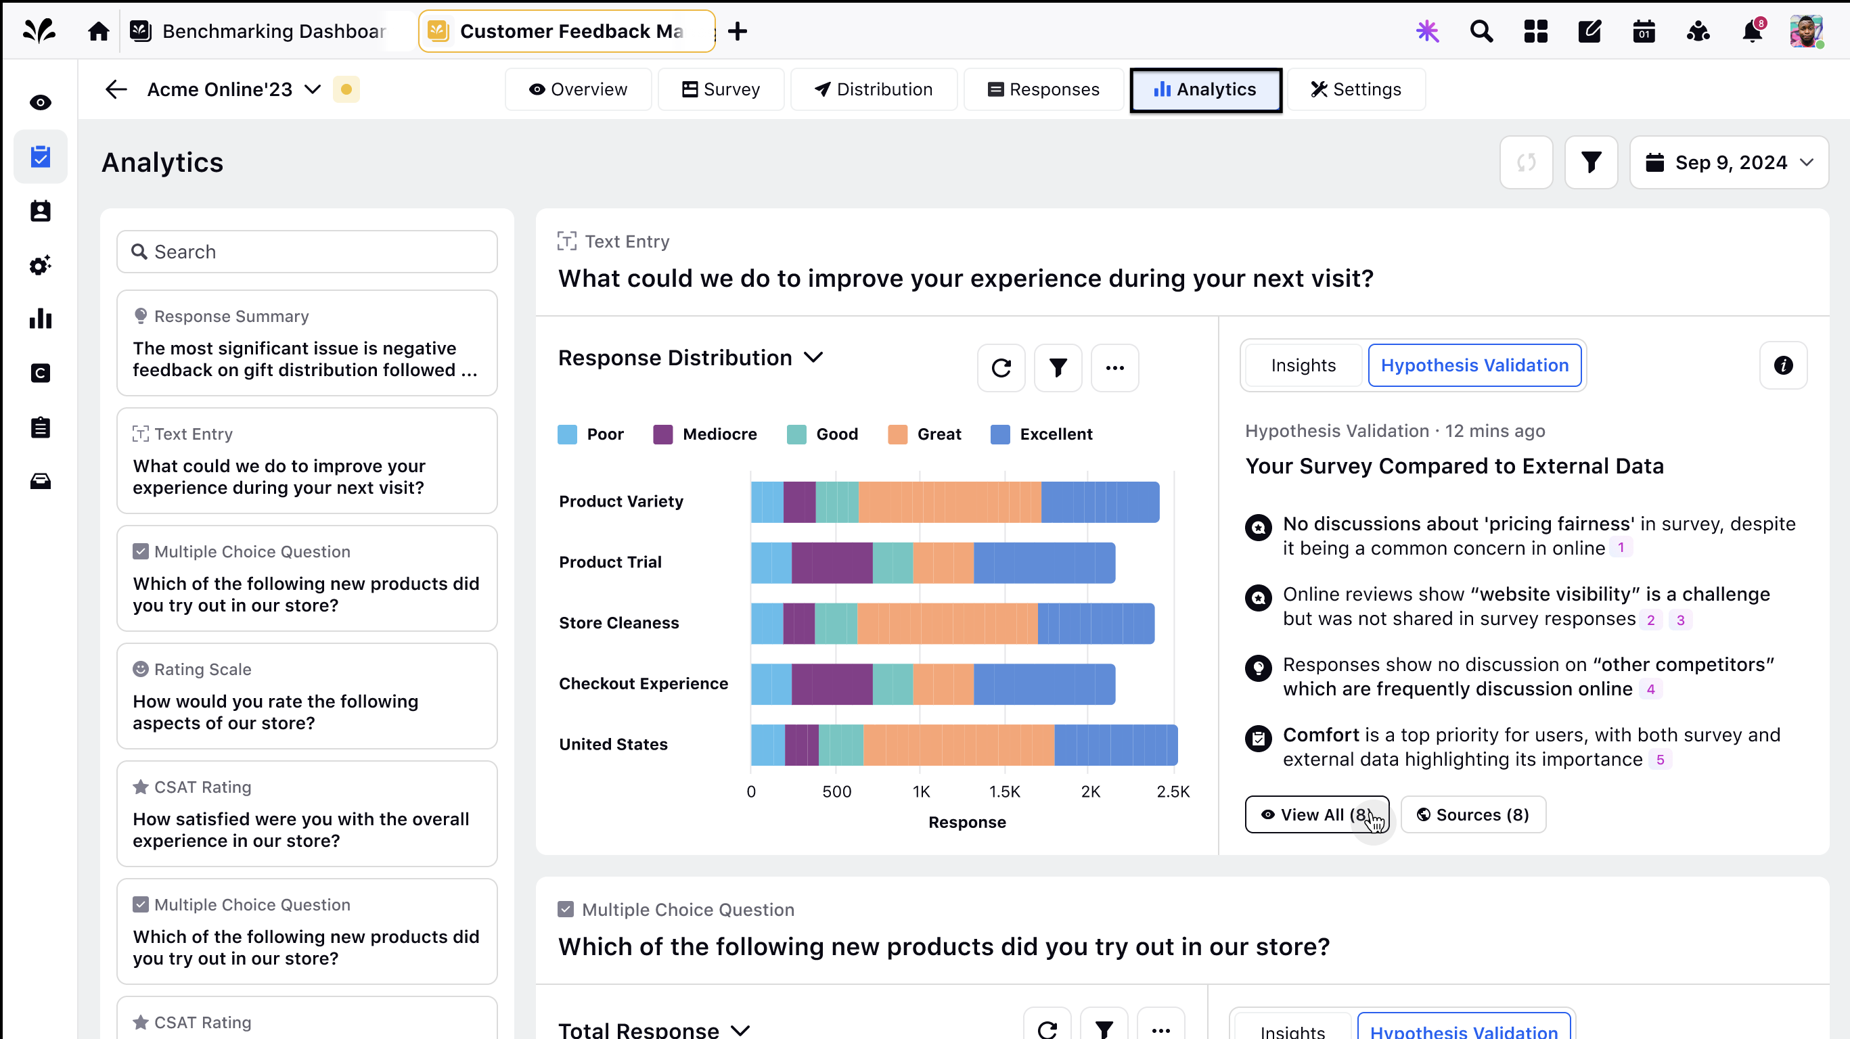The width and height of the screenshot is (1850, 1039).
Task: Click the community people icon
Action: 1698,31
